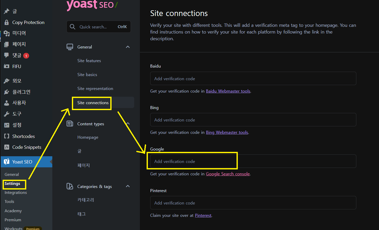Open 페이지 content type settings in Yoast
379x230 pixels.
pos(83,165)
